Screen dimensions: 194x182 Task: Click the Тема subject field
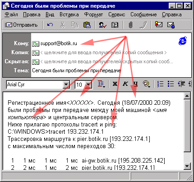tap(111, 70)
